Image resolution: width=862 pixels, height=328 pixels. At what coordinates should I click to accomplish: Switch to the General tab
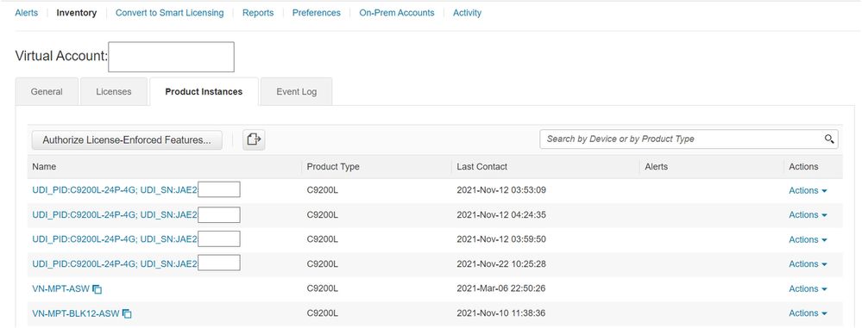pos(47,91)
